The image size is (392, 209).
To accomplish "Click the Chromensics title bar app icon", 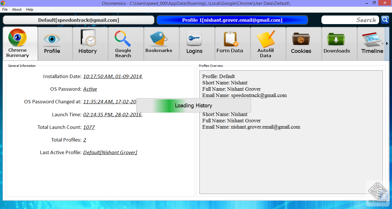I will (3, 3).
